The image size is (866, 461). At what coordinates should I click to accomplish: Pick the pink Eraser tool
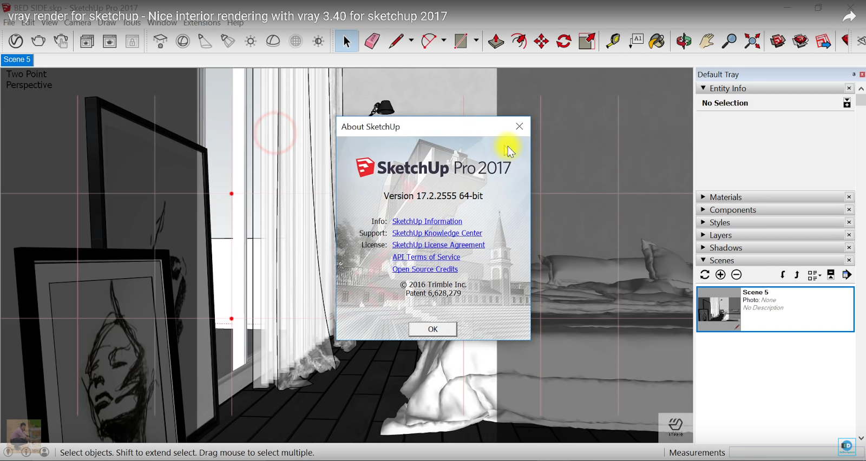[x=372, y=41]
